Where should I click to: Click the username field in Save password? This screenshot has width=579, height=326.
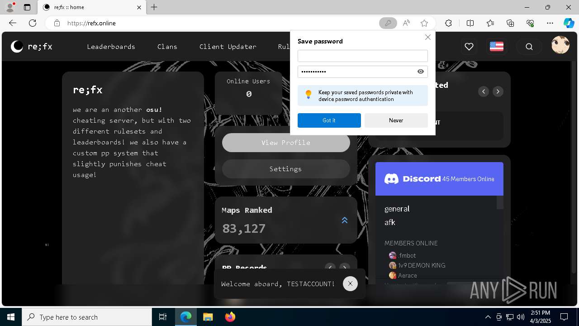click(x=362, y=56)
